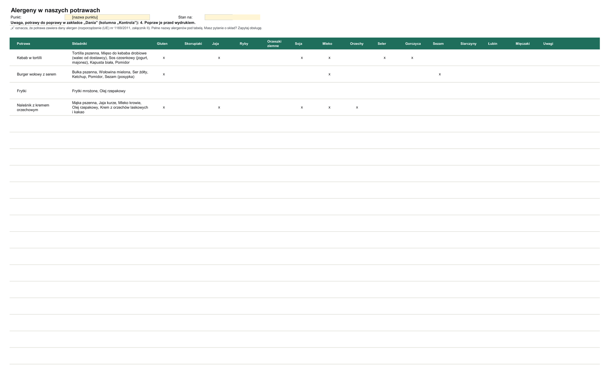
Task: Click the 'Łubin' column header
Action: click(493, 44)
